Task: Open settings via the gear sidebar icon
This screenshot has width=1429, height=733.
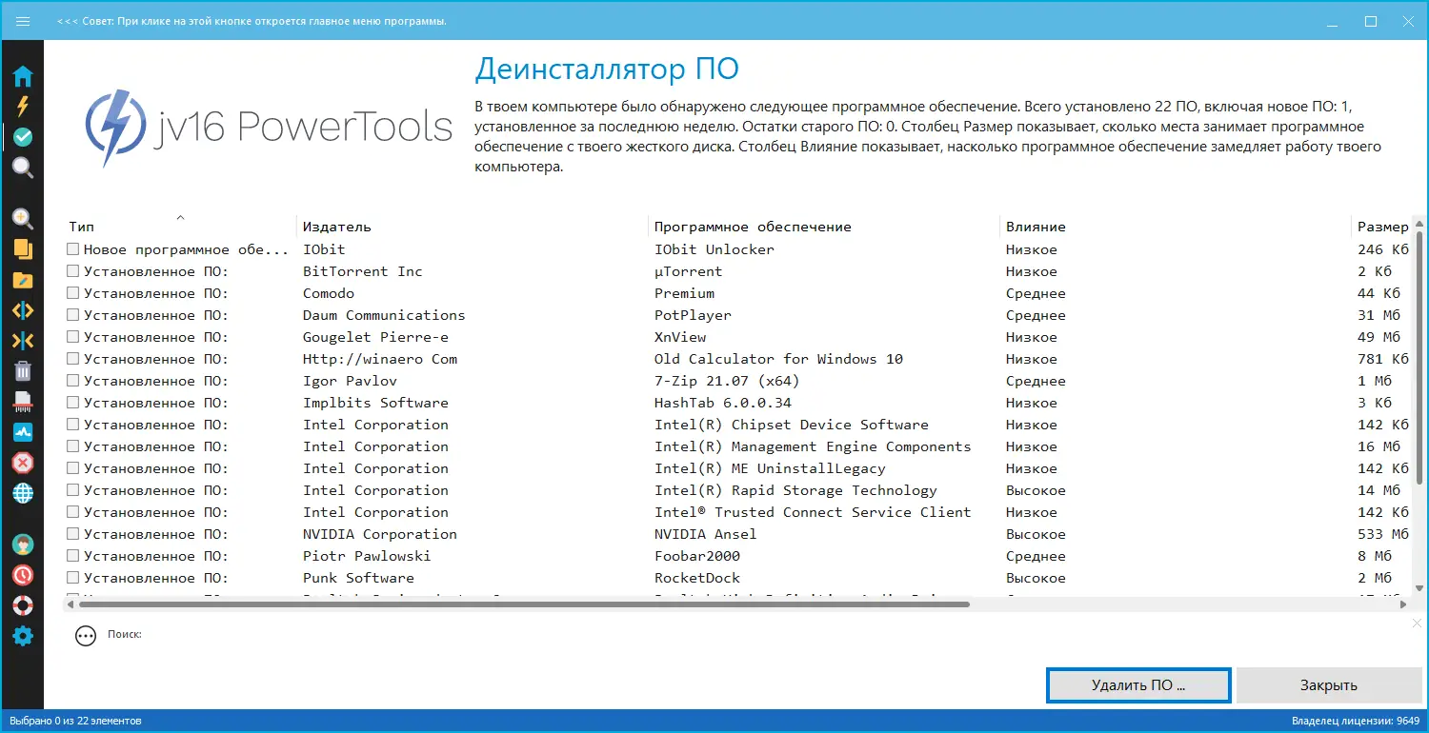Action: (x=23, y=636)
